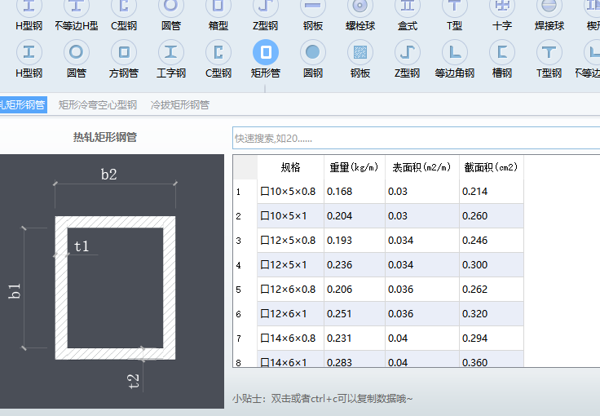
Task: Open the 箱型 box section icon
Action: pos(218,7)
